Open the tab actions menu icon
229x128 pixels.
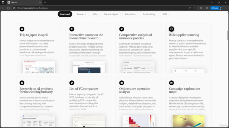3,2
